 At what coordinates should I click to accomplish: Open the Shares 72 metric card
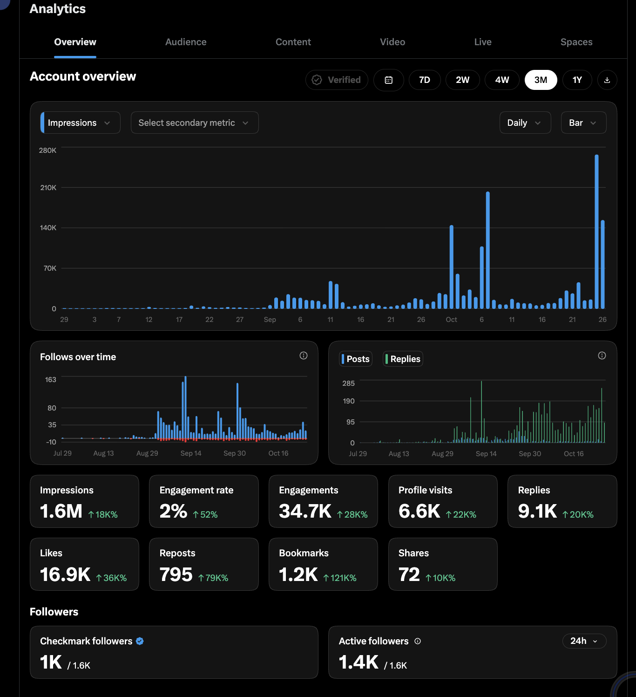pyautogui.click(x=443, y=564)
